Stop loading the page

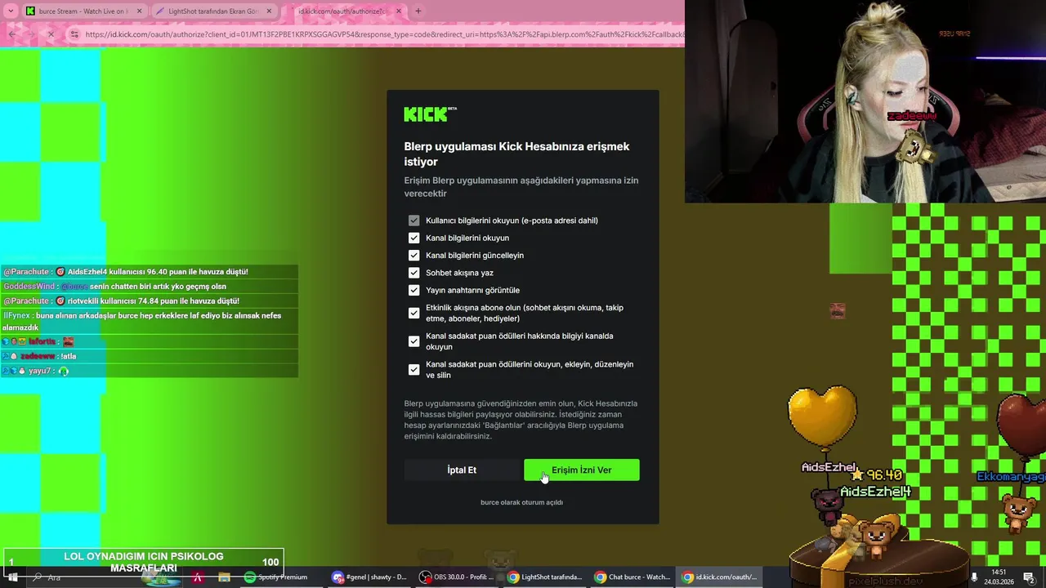[x=50, y=34]
